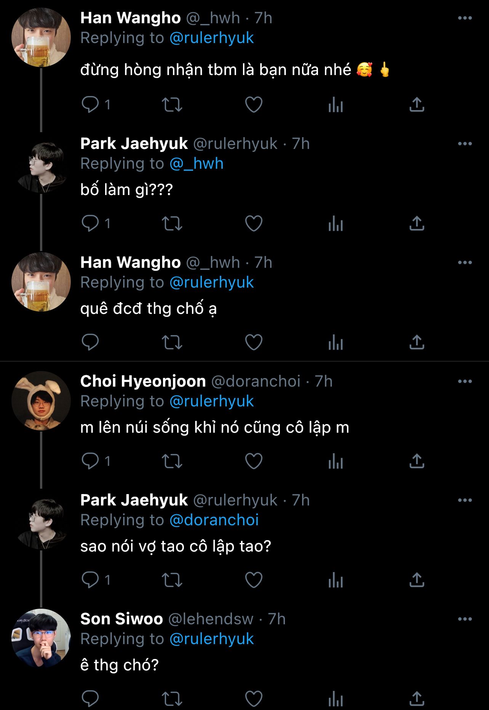Share Park Jaehyuk's 'sao nói vợ tao' tweet
This screenshot has width=489, height=710.
(417, 580)
